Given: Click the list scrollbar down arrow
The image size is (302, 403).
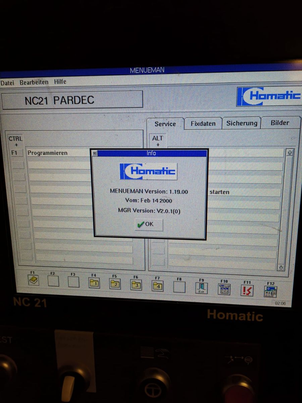Looking at the screenshot, I should pos(281,268).
